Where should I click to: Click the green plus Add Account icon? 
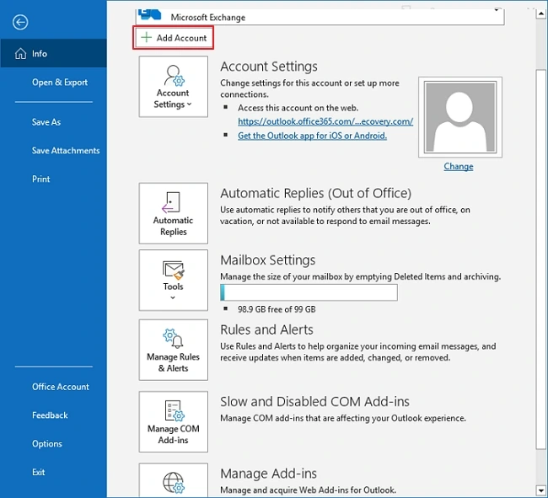click(x=146, y=37)
